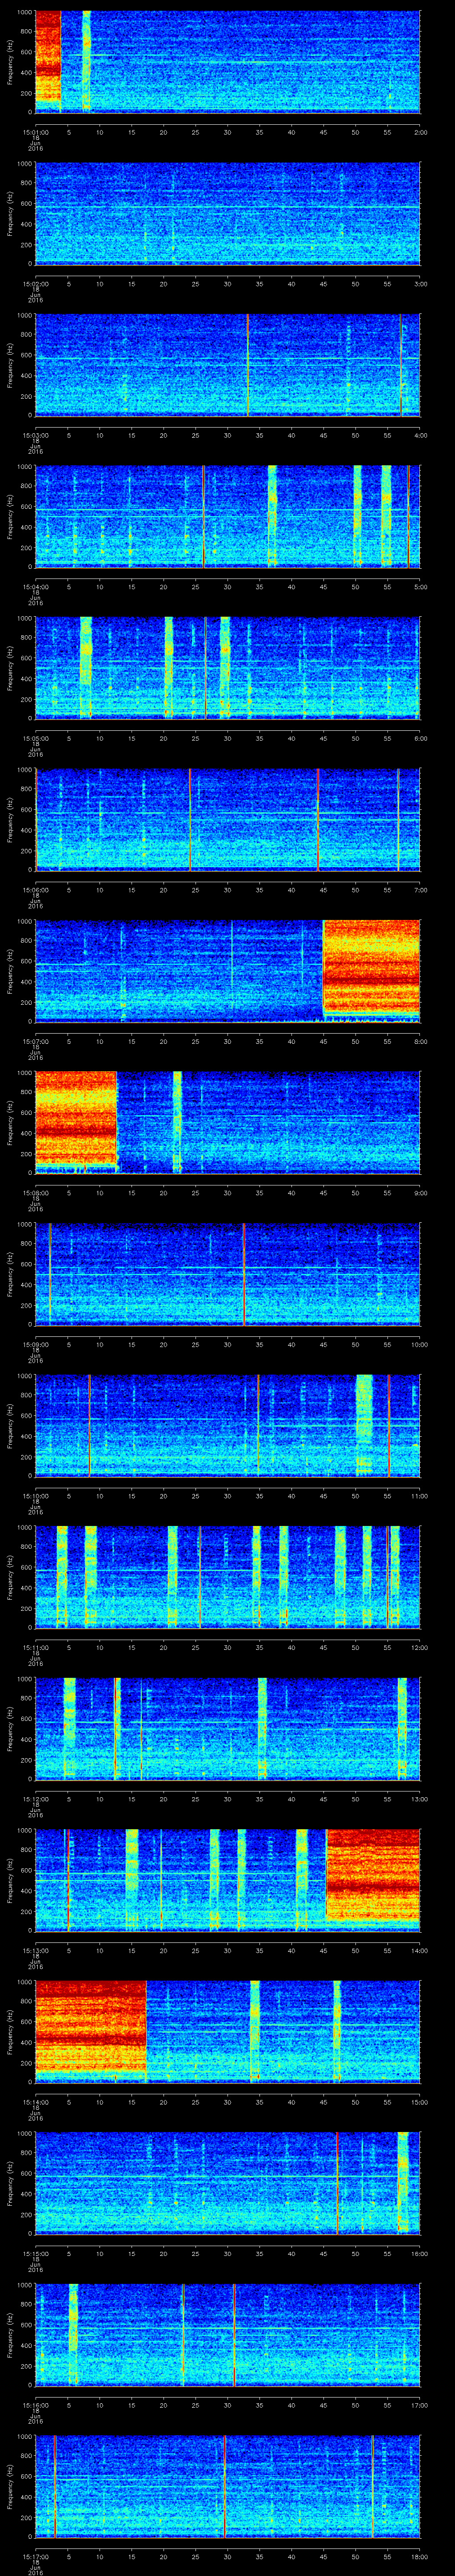
Task: Click the 13:00 end time label
Action: point(419,1798)
